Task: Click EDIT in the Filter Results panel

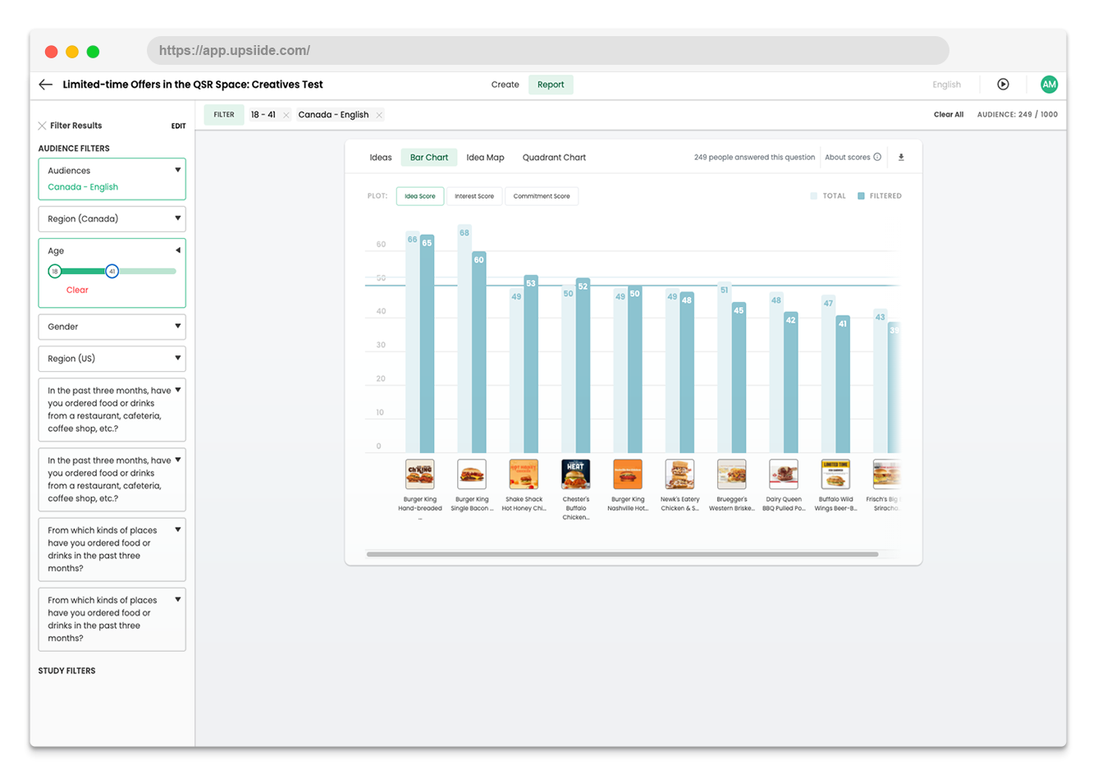Action: tap(178, 125)
